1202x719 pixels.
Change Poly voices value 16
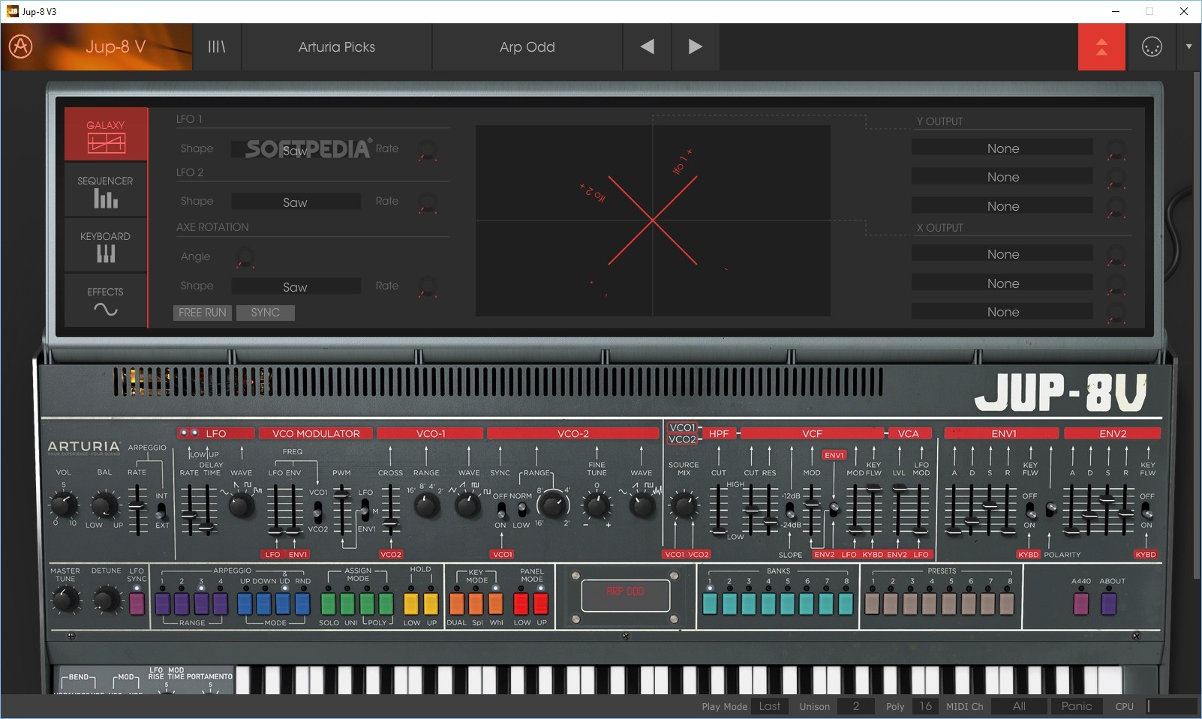click(926, 706)
